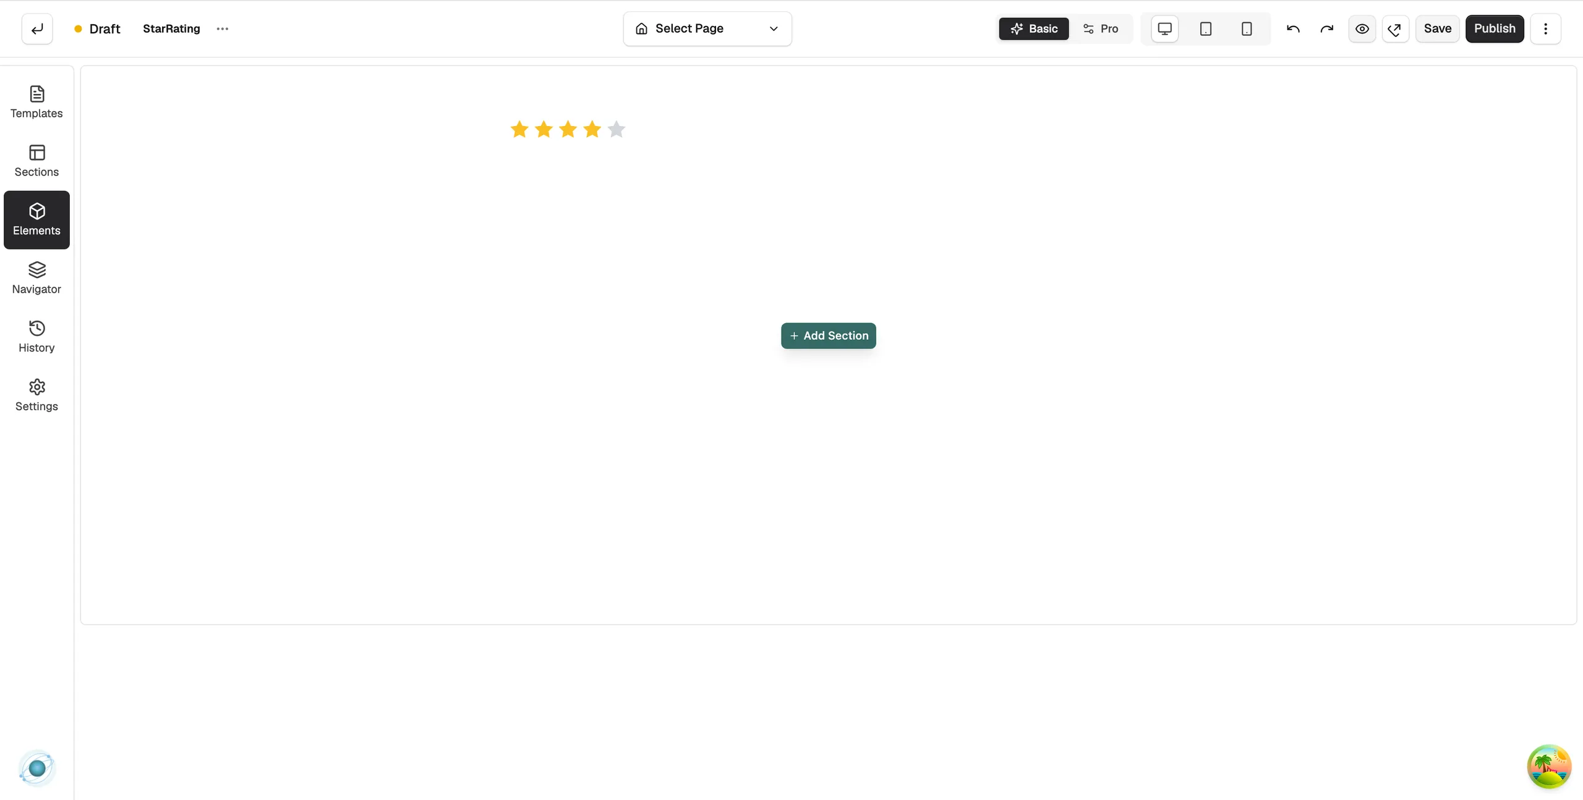
Task: Publish the page
Action: pyautogui.click(x=1494, y=28)
